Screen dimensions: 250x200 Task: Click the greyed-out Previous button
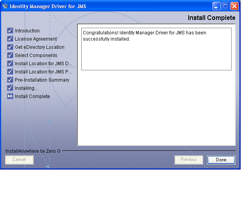tap(189, 160)
